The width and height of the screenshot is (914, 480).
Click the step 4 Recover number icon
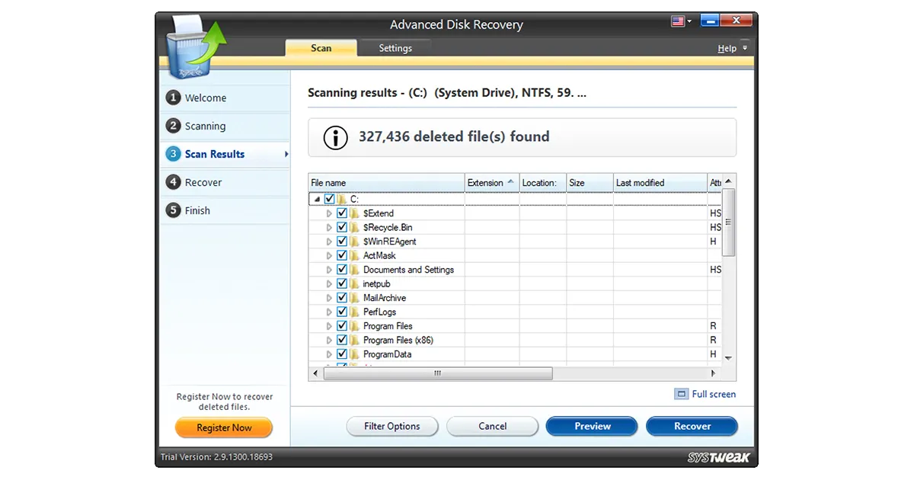174,182
